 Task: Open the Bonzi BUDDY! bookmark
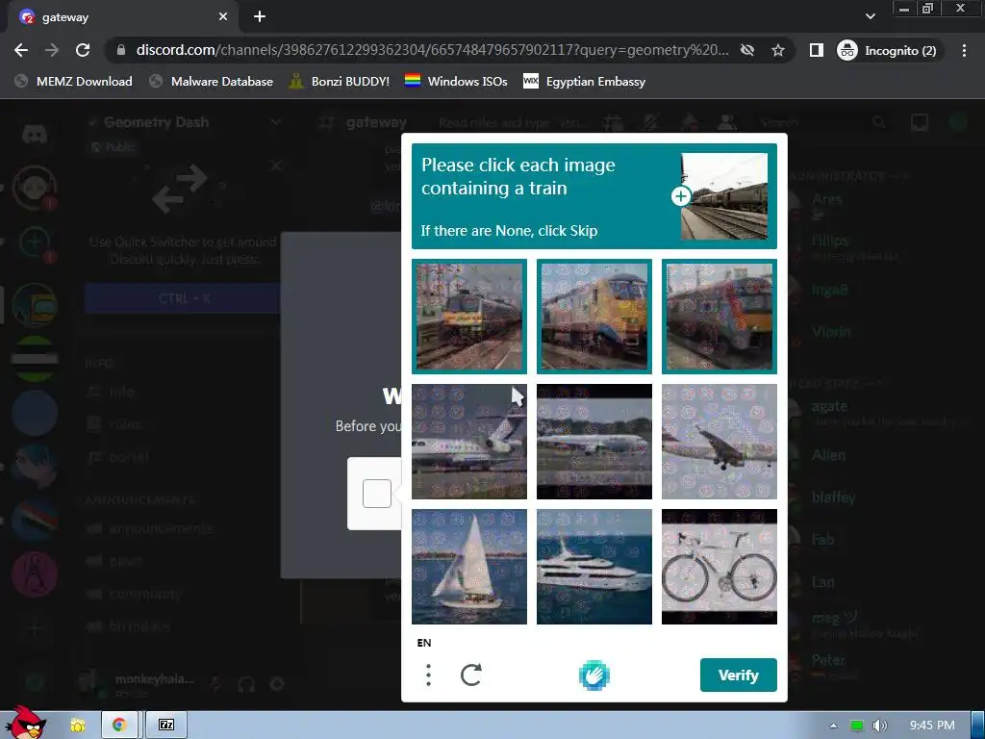(x=340, y=81)
